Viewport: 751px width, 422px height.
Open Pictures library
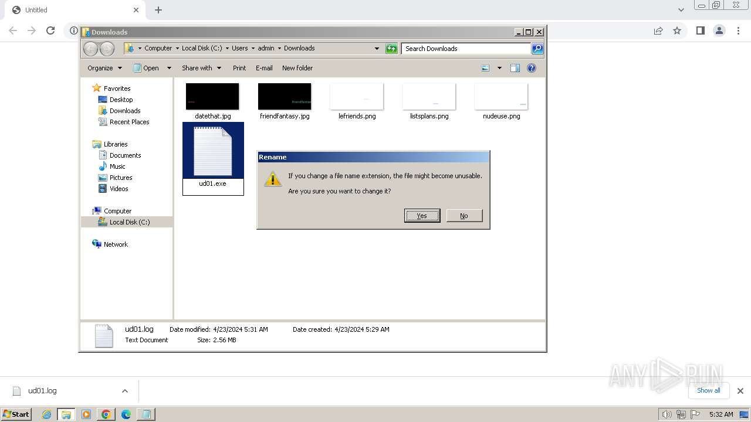tap(121, 178)
